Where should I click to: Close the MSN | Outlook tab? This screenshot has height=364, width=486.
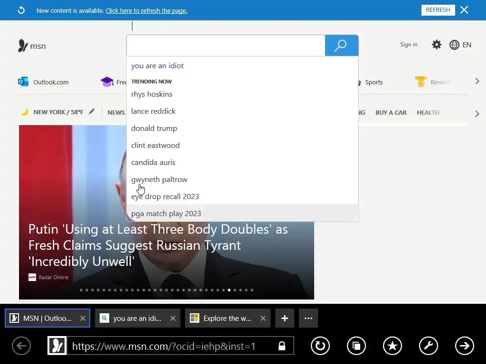[x=83, y=318]
